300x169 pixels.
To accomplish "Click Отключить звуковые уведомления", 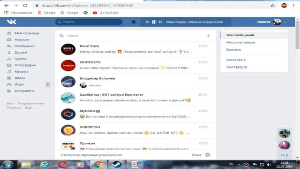I will pos(91,155).
